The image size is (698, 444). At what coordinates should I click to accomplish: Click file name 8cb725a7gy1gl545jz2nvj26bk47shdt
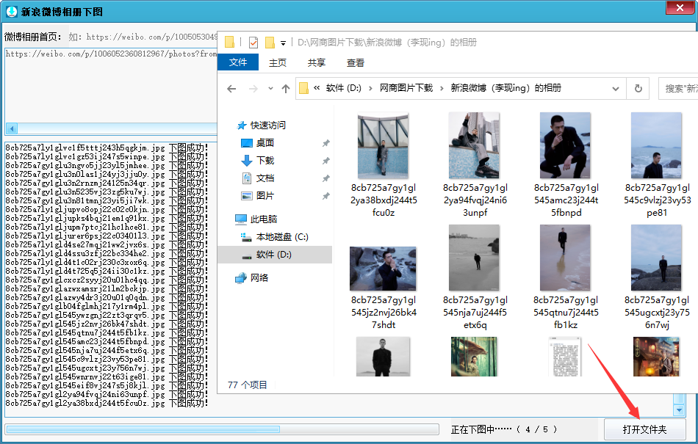click(x=384, y=313)
